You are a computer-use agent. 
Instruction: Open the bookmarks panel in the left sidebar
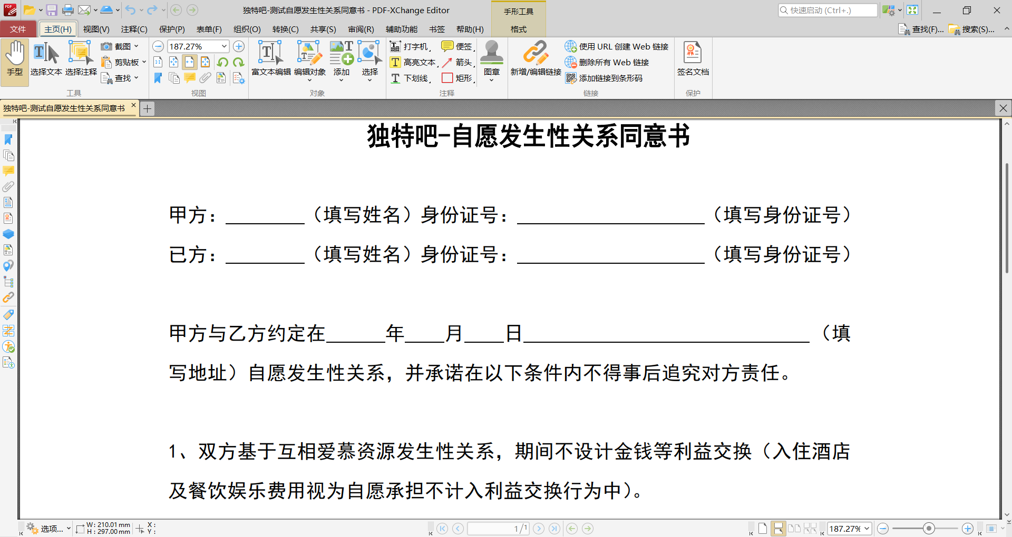pos(8,140)
